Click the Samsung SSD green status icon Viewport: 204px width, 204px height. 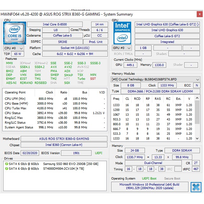click(7, 164)
